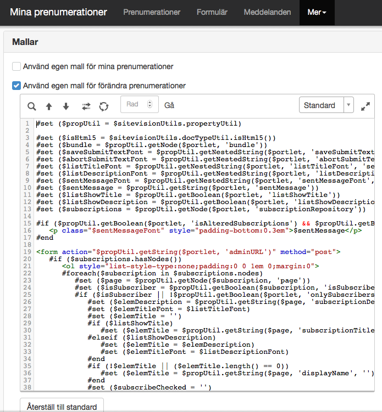The image size is (382, 412).
Task: Click the '<ol style=' code line
Action: pos(190,266)
